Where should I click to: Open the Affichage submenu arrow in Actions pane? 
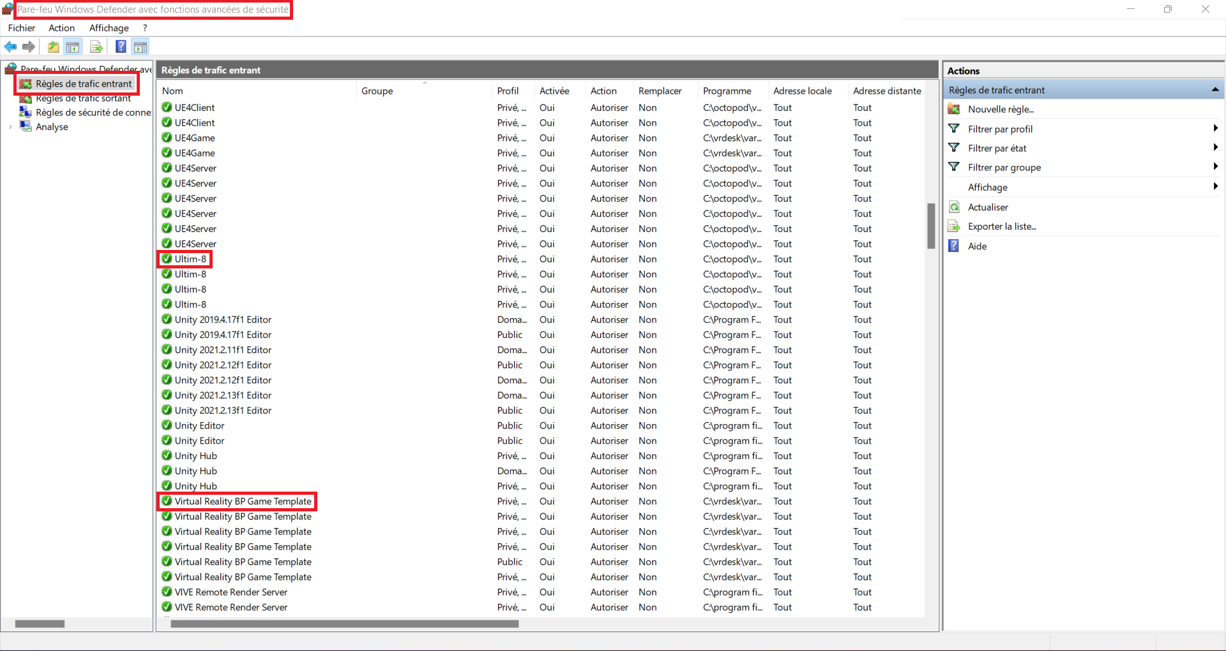tap(1215, 187)
